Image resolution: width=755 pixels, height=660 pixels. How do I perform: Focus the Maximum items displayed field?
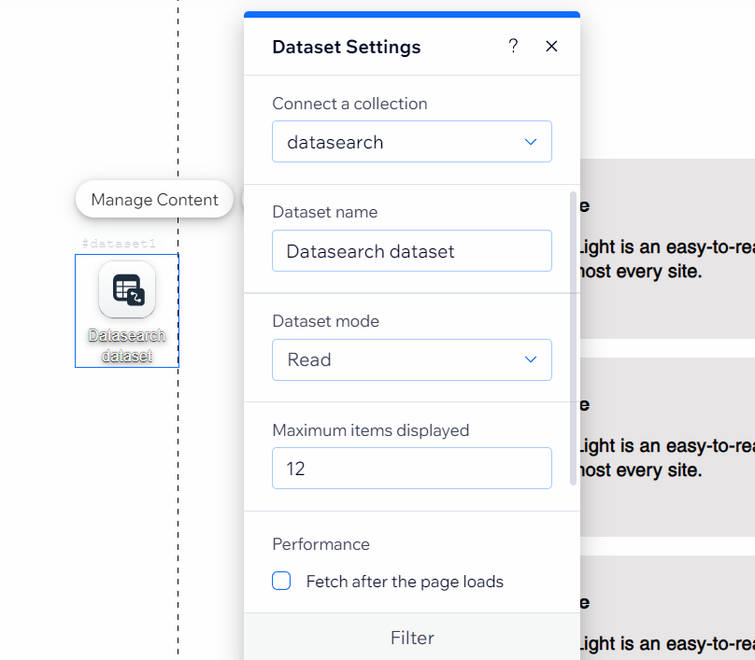pos(411,469)
